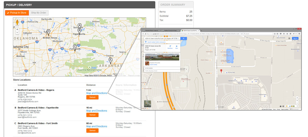Click Traffic, Bicycling, Terrain in Google Maps card
The image size is (308, 137).
coord(151,71)
